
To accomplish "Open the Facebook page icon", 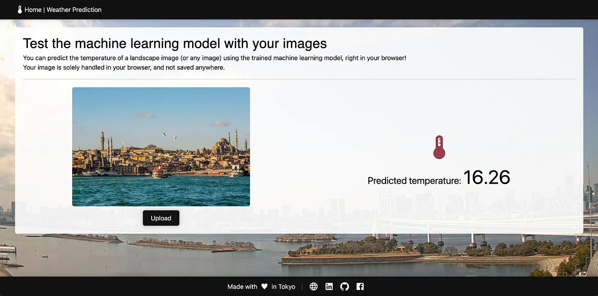I will [x=360, y=286].
